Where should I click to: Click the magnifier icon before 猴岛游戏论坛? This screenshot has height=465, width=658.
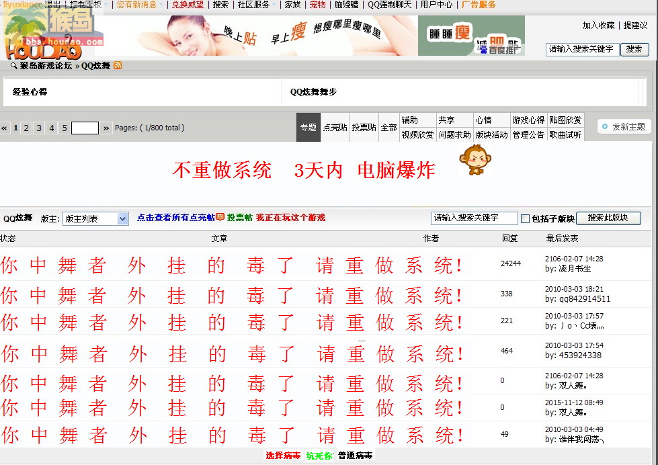pyautogui.click(x=14, y=65)
